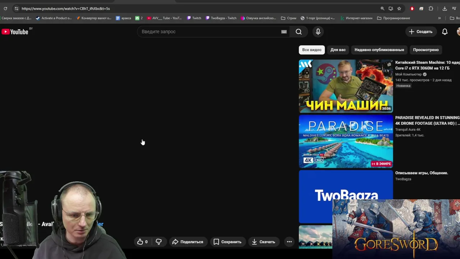Click the 'Сохранить' save button
The image size is (460, 259).
(227, 242)
